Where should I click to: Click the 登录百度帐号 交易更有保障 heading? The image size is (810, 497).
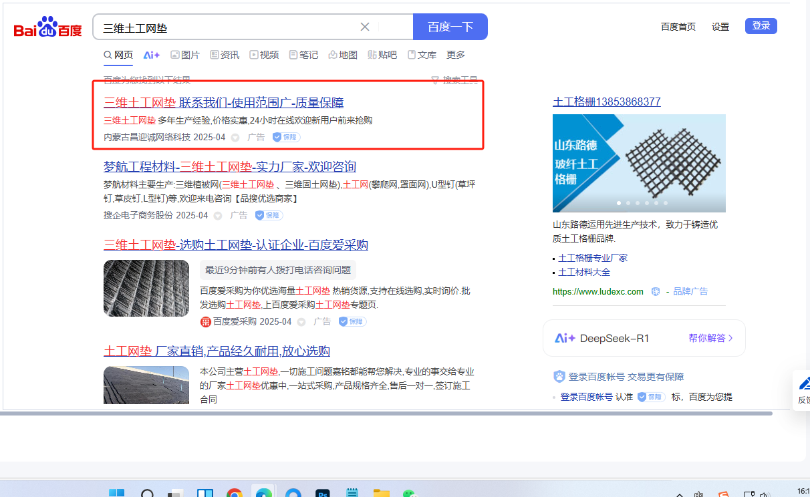point(626,377)
